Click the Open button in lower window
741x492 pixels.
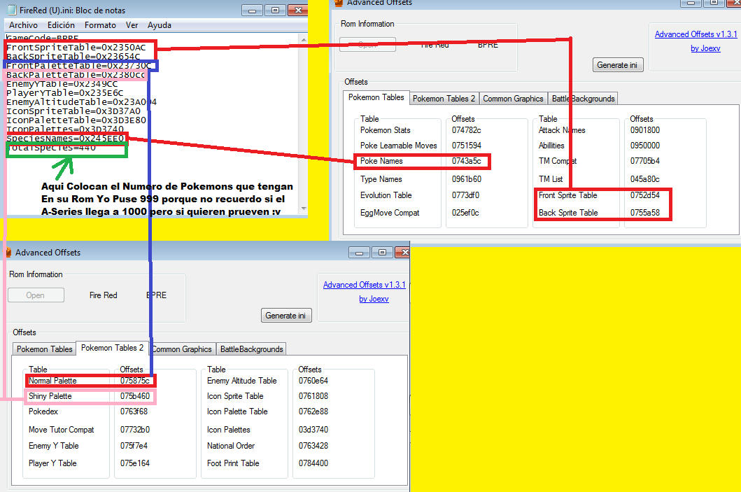[36, 295]
